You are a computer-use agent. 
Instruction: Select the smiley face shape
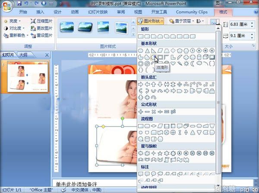tap(167, 63)
